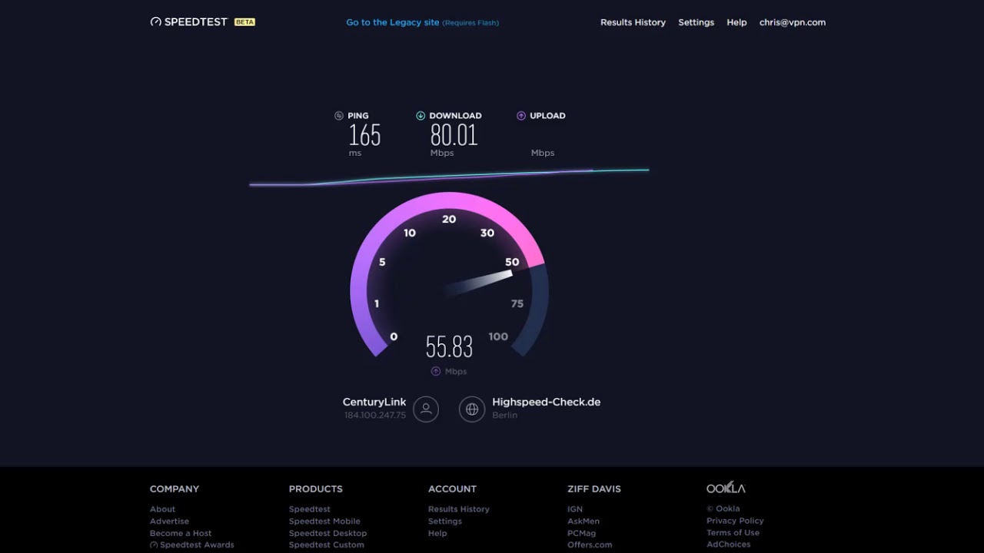Click the speed gauge needle
984x553 pixels.
479,283
